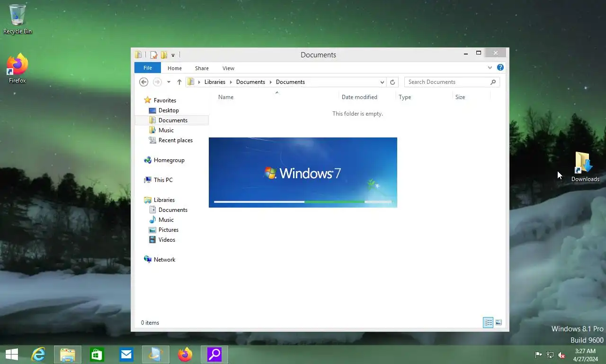Screen dimensions: 606x364
Task: Select Videos under Libraries
Action: 167,240
